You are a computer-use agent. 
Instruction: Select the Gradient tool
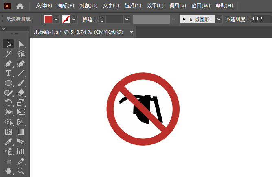(x=21, y=132)
